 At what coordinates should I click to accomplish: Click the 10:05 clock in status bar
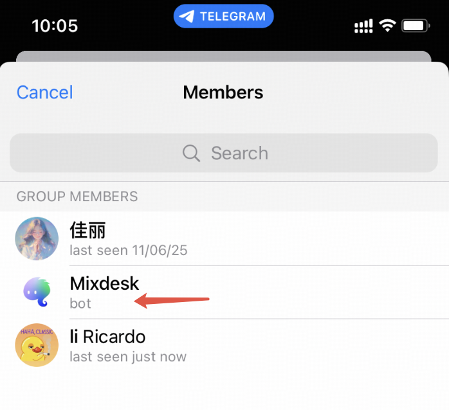pyautogui.click(x=55, y=26)
